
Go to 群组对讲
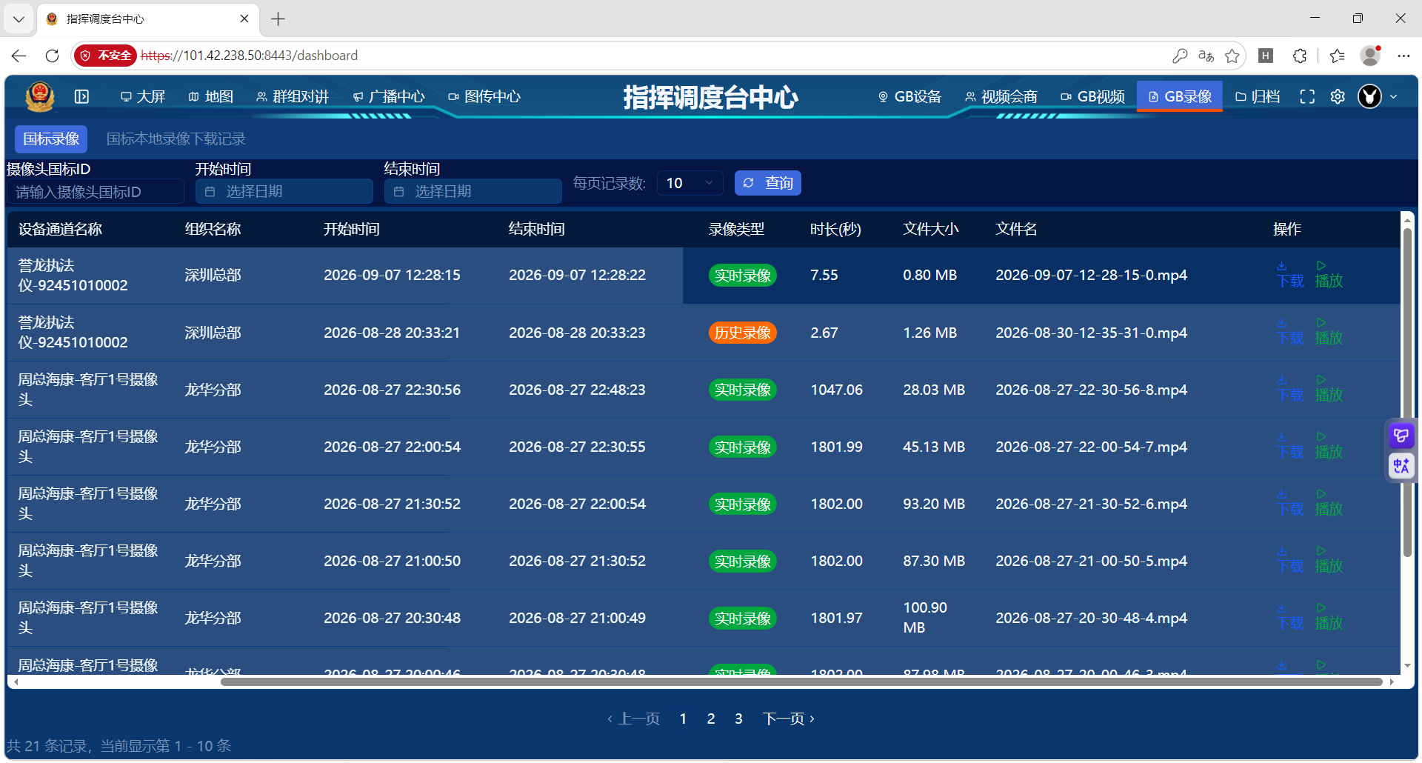[x=293, y=96]
